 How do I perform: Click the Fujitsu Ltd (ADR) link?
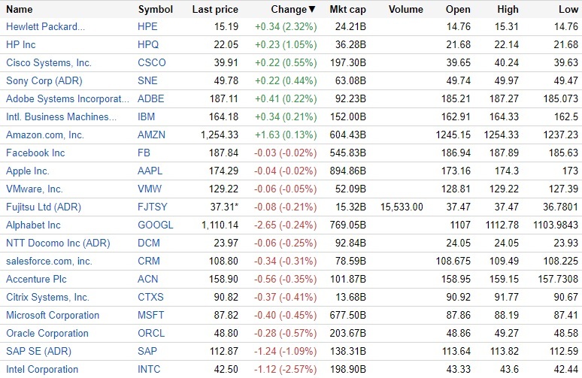(44, 207)
